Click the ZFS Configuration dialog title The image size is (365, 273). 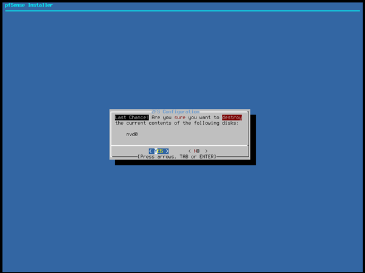[175, 112]
